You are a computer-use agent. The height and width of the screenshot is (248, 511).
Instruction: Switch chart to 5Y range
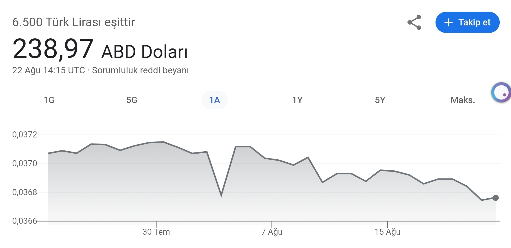(x=380, y=100)
